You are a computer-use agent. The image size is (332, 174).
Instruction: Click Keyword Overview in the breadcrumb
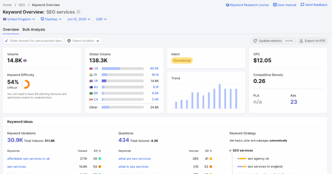point(46,5)
